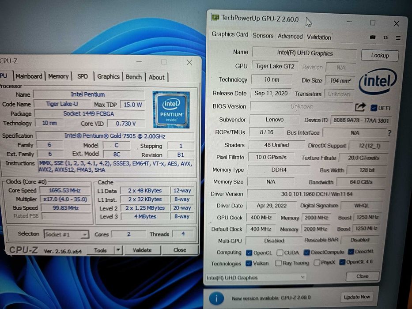
Task: Click the blue info icon in update bar
Action: 216,298
